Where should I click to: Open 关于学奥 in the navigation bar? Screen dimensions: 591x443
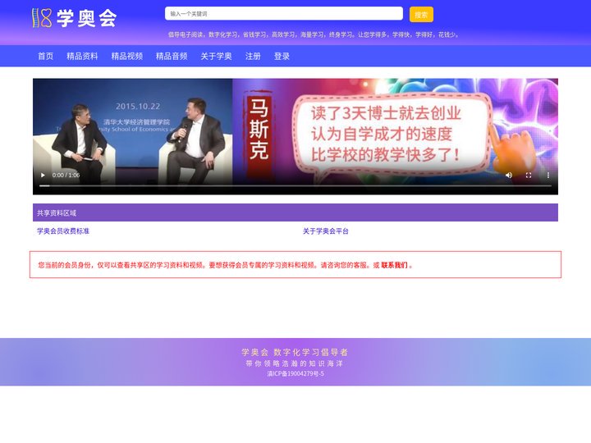coord(217,56)
